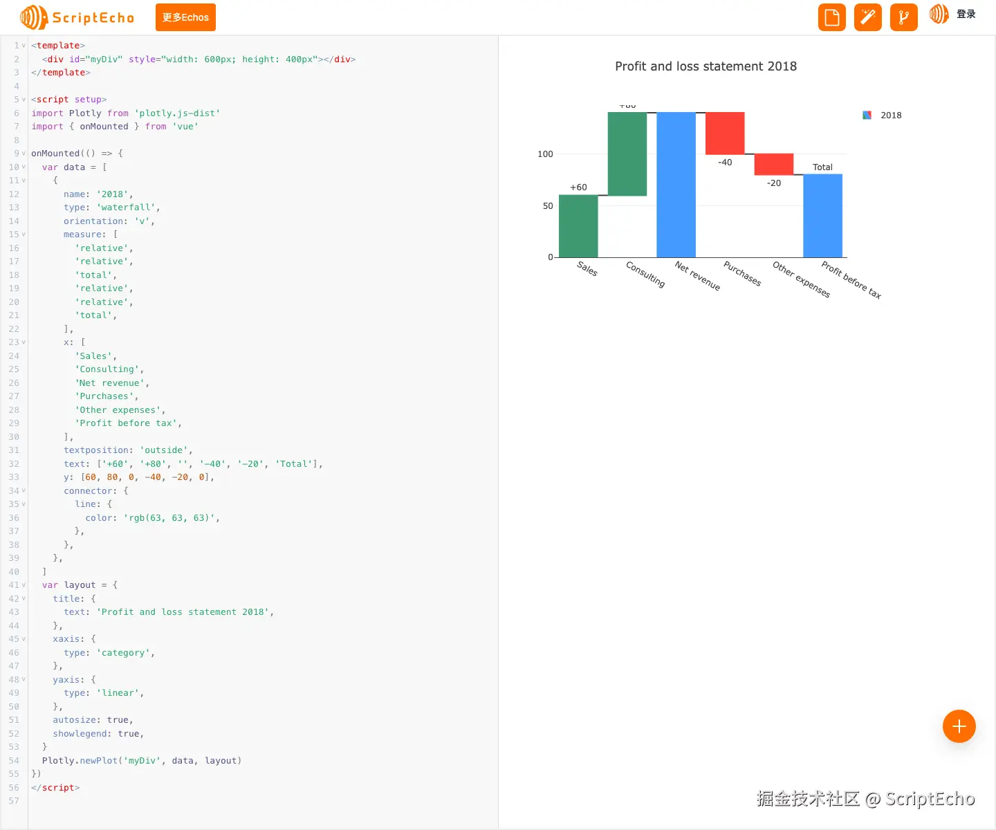Click the fork branch icon button
The height and width of the screenshot is (830, 996).
pyautogui.click(x=904, y=17)
